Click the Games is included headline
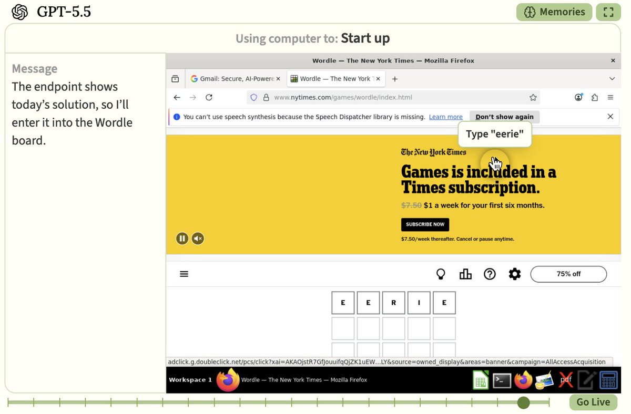 point(479,180)
